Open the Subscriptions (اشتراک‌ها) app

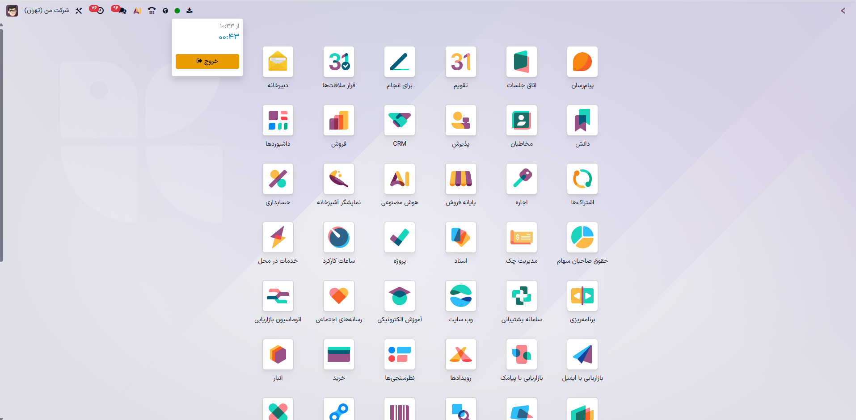[x=582, y=179]
